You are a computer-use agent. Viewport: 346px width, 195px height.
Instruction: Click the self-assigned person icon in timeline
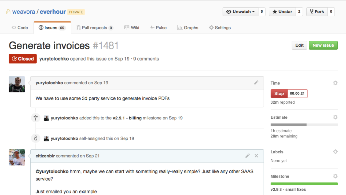[x=36, y=138]
